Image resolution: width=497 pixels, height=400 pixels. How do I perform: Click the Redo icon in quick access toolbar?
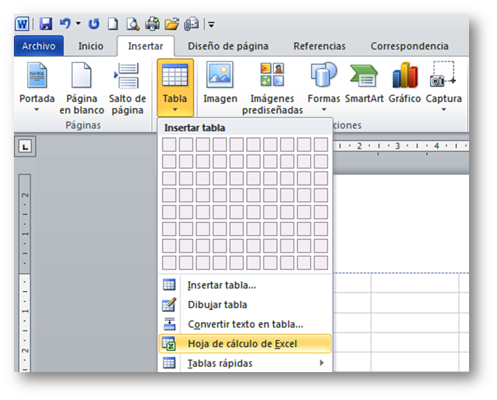click(94, 25)
